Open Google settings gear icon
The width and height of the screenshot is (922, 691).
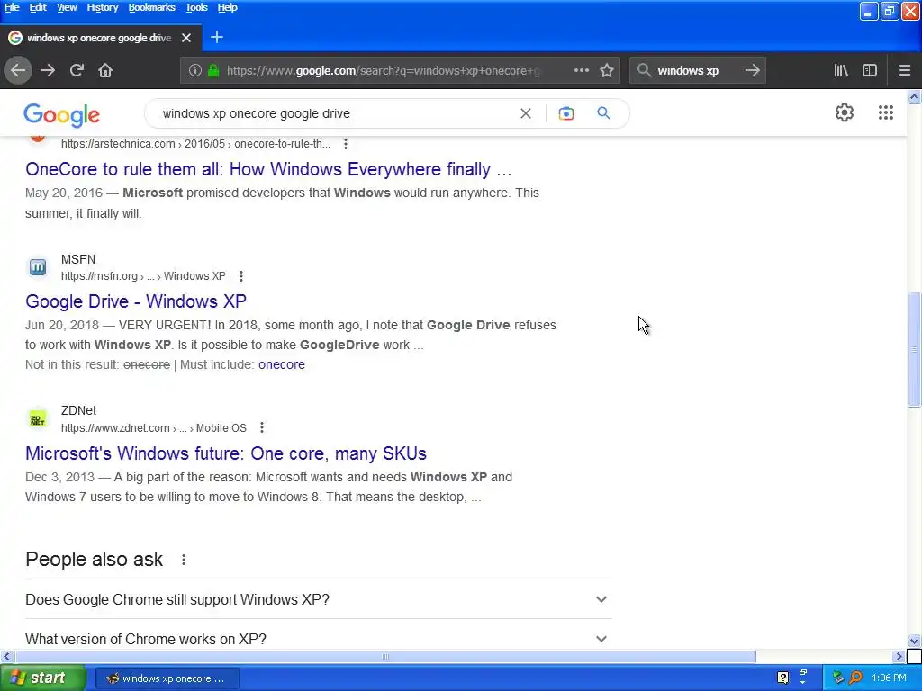click(x=845, y=112)
